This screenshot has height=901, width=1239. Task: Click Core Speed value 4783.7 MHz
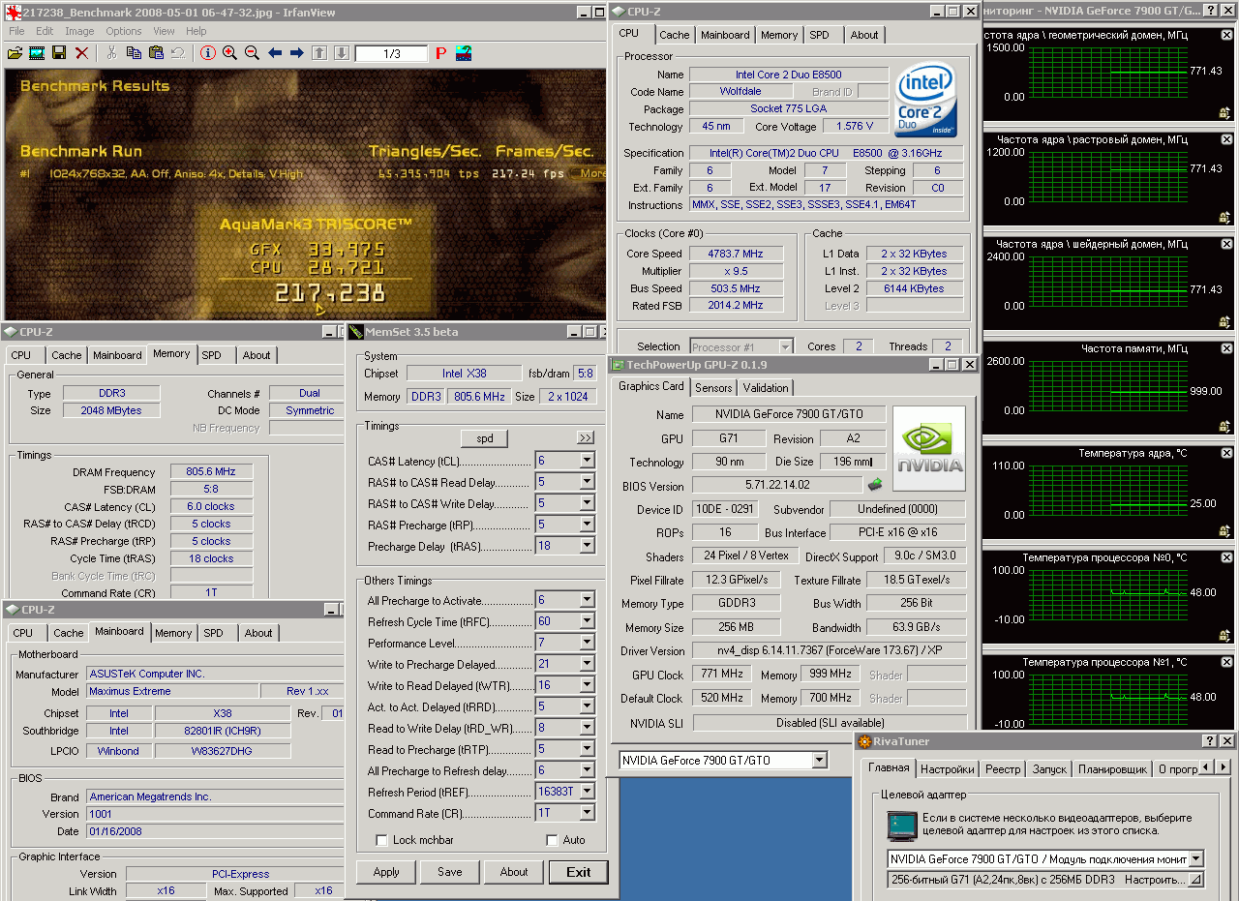(x=736, y=254)
